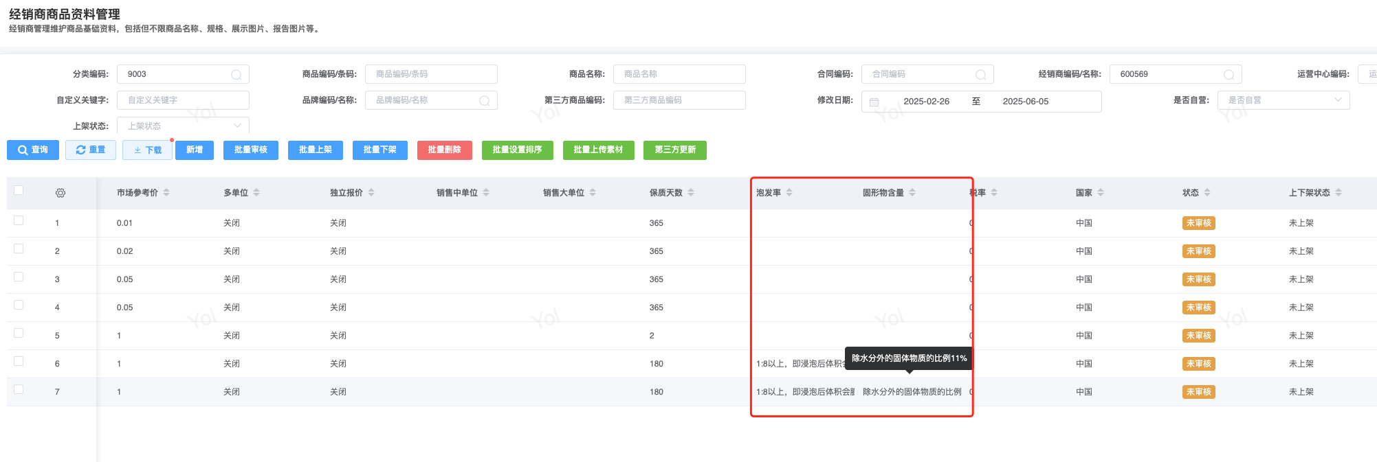Click the calendar icon in 修改日期 field
Screen dimensions: 1377x462
click(874, 102)
